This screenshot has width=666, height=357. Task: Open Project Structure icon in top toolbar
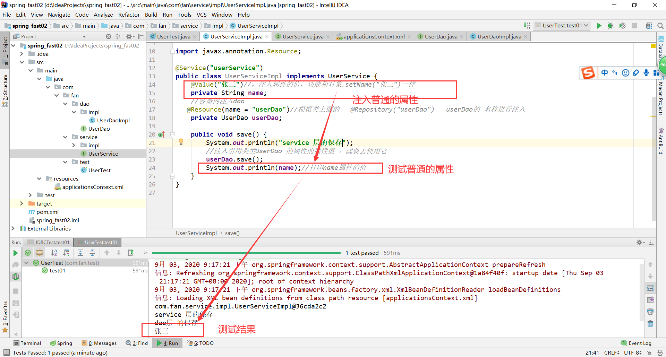click(649, 26)
